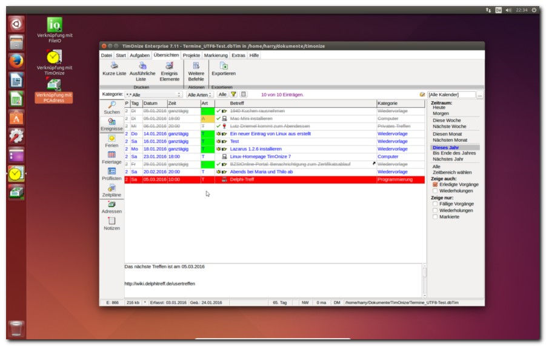Image resolution: width=546 pixels, height=346 pixels.
Task: Open Ubuntu Software Center in dock
Action: point(16,118)
